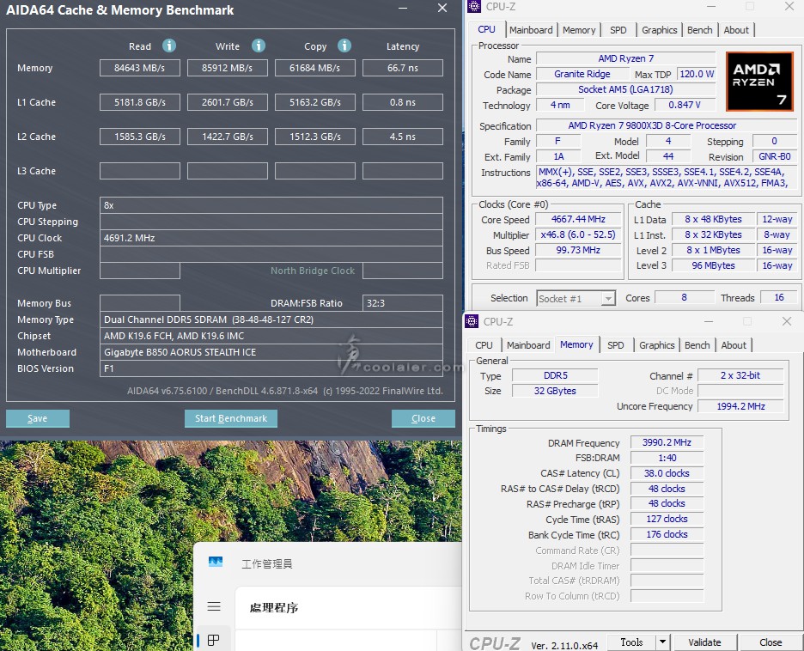Click the Memory Copy 61684 MB/s field
Viewport: 804px width, 651px height.
pyautogui.click(x=315, y=68)
